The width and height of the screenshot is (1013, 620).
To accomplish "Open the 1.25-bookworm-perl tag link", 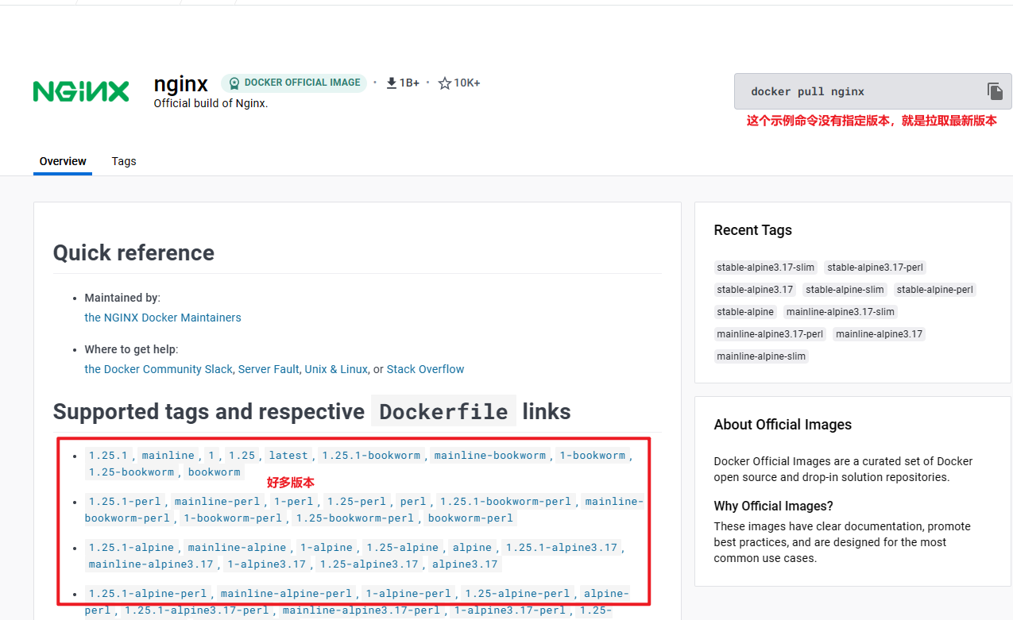I will click(x=354, y=518).
